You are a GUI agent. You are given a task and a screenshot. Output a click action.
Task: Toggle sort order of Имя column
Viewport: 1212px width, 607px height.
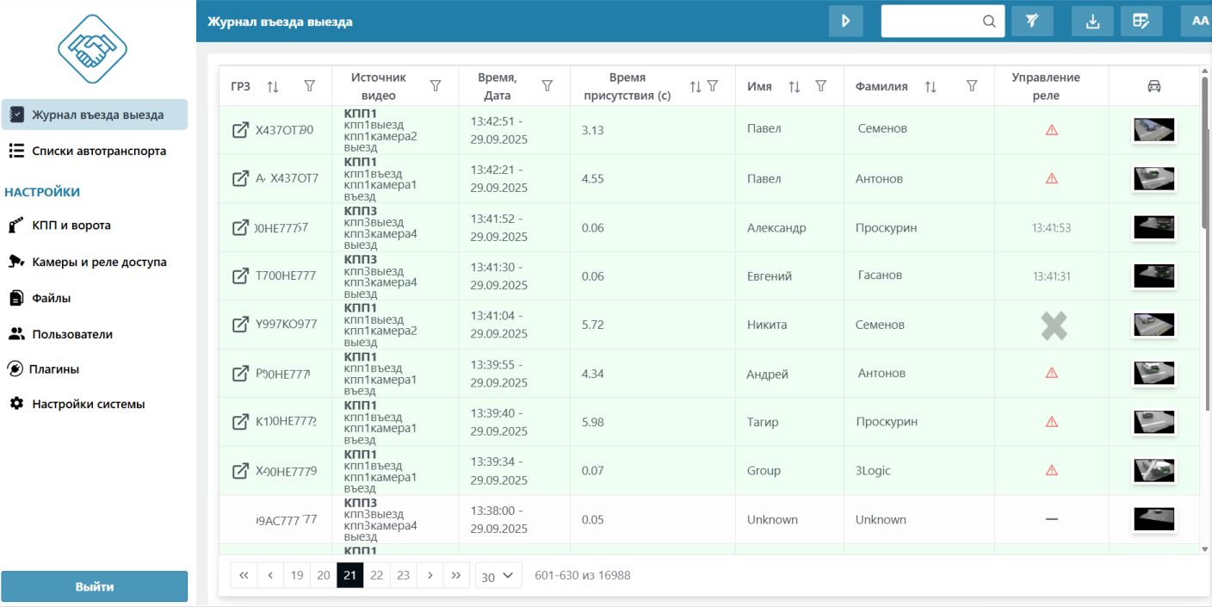click(x=795, y=86)
